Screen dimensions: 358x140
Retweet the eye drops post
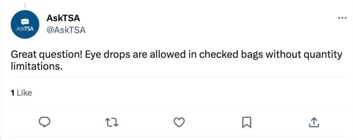click(x=111, y=123)
